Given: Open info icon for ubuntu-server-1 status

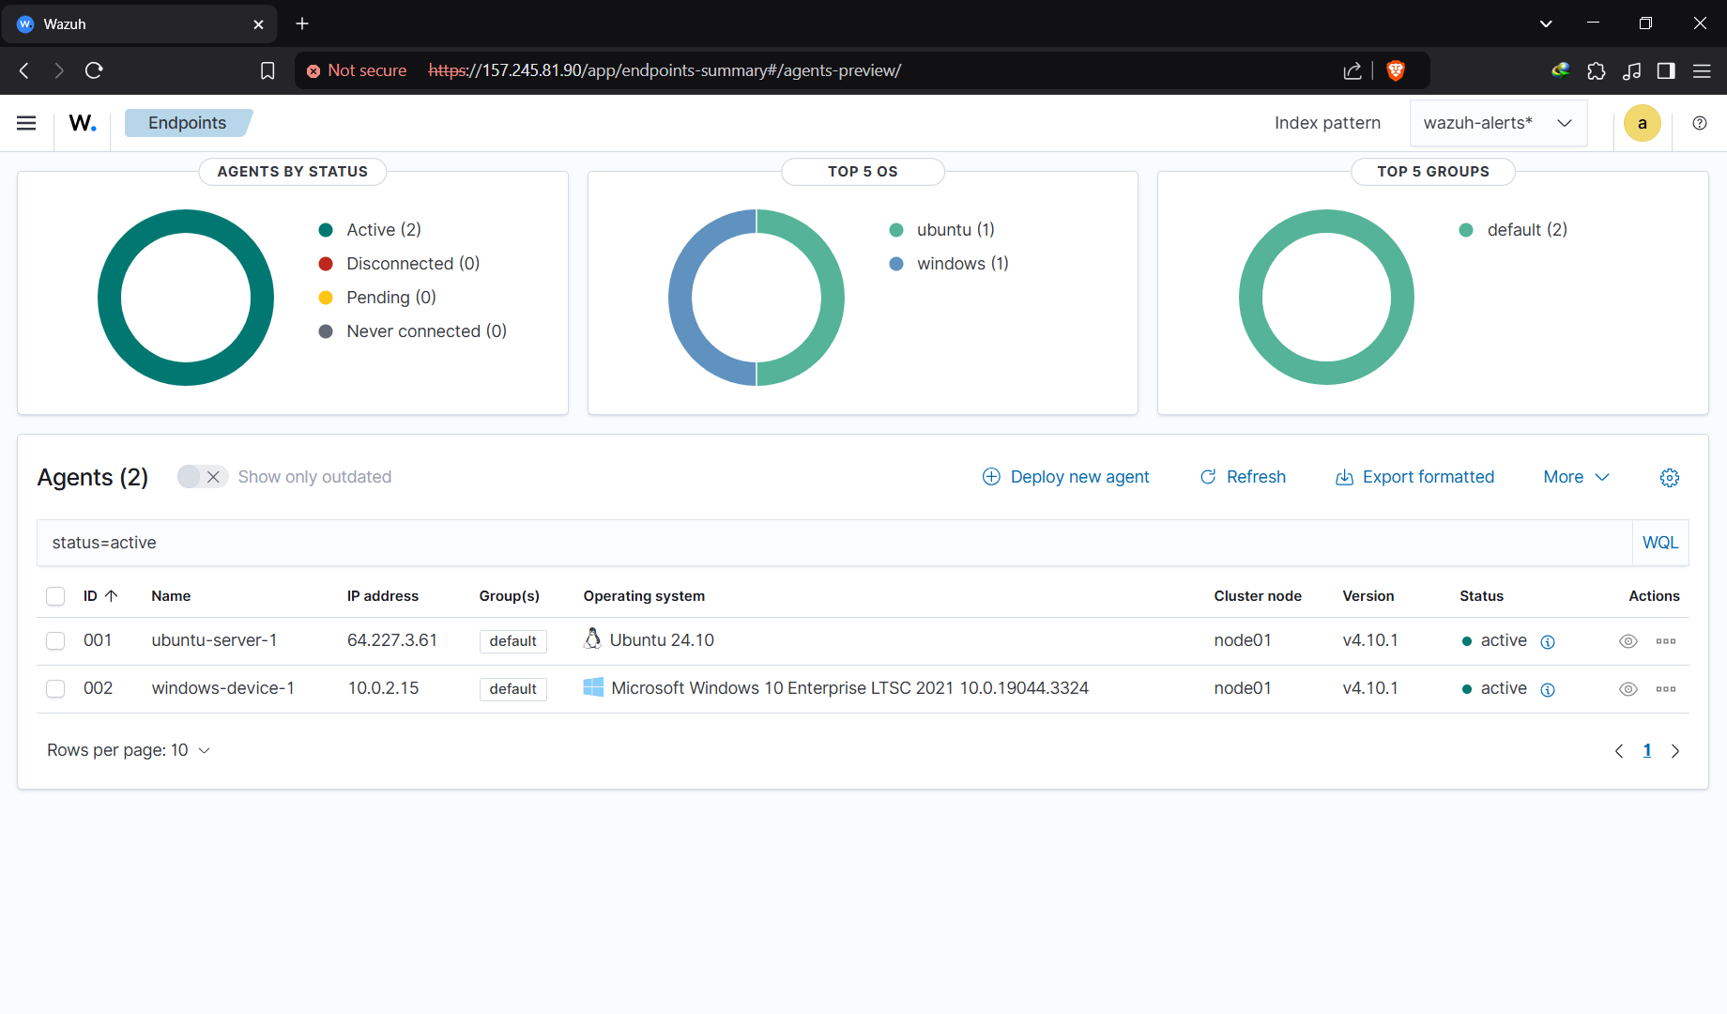Looking at the screenshot, I should tap(1548, 641).
